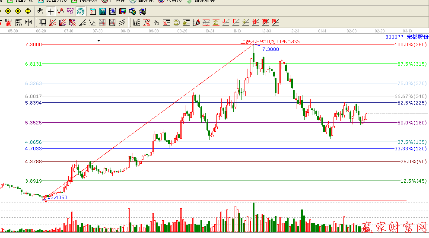Image resolution: width=429 pixels, height=238 pixels.
Task: Click the stock code 600077
Action: [x=394, y=37]
